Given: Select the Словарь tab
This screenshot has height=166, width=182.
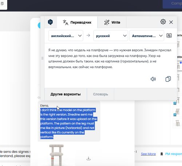Looking at the screenshot, I should [100, 94].
